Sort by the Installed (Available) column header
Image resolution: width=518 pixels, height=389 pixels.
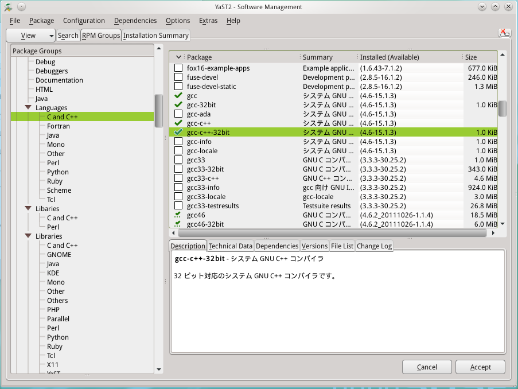click(410, 57)
